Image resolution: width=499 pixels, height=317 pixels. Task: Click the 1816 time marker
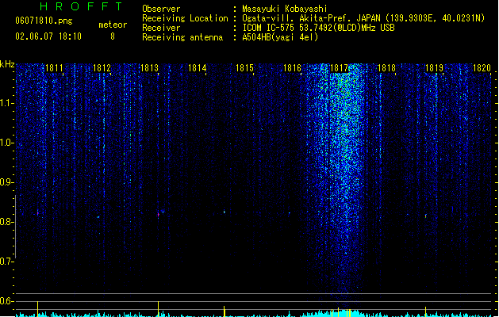(x=292, y=68)
